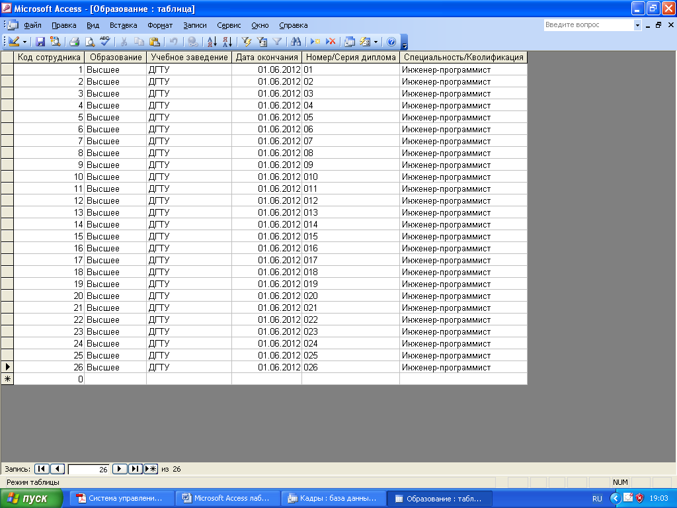This screenshot has width=677, height=508.
Task: Click Образование cell in row 5
Action: [x=115, y=117]
